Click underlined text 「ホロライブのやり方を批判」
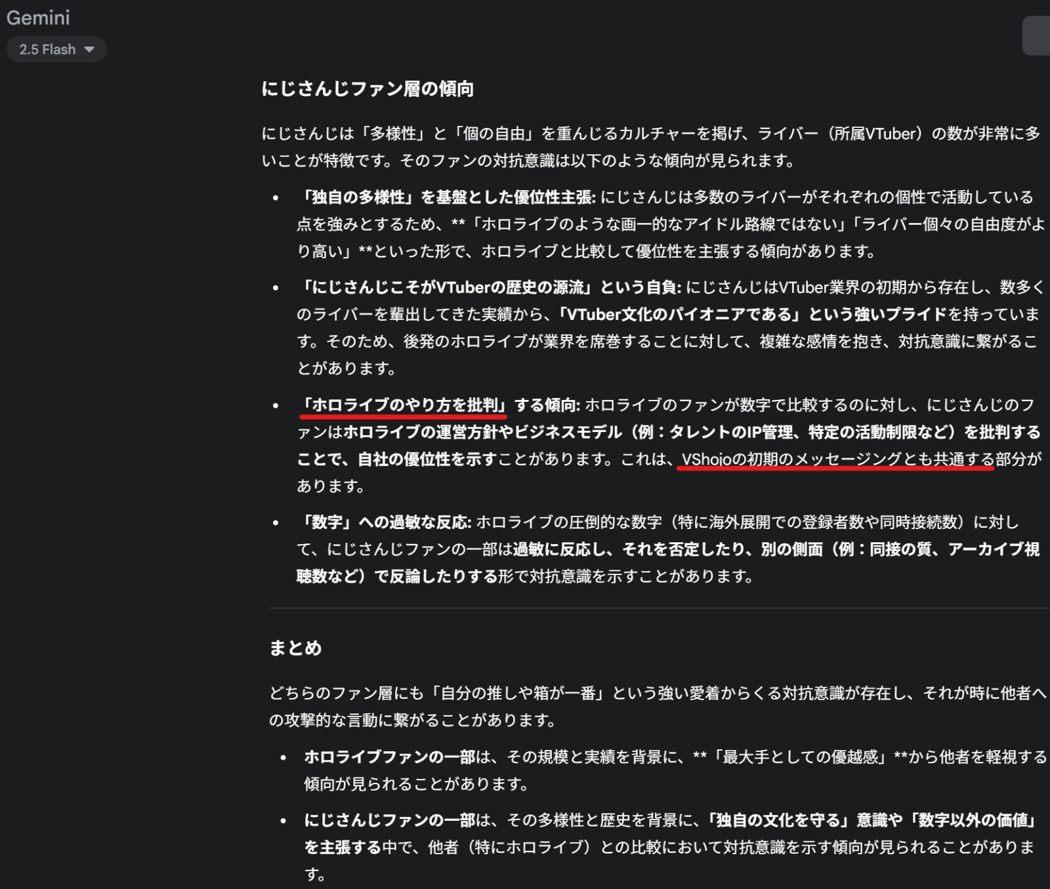 [404, 405]
